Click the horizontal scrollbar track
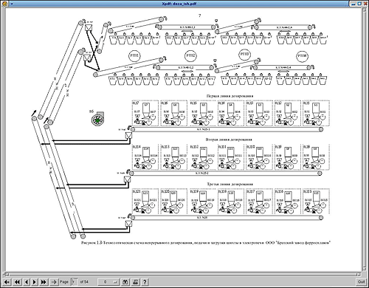Screen dimensions: 369x288 182,274
